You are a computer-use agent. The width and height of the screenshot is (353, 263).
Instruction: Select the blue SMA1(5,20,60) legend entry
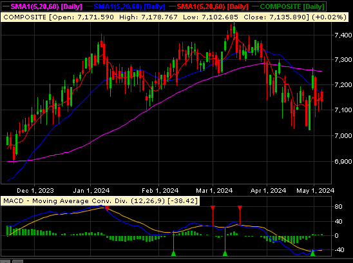tap(126, 6)
